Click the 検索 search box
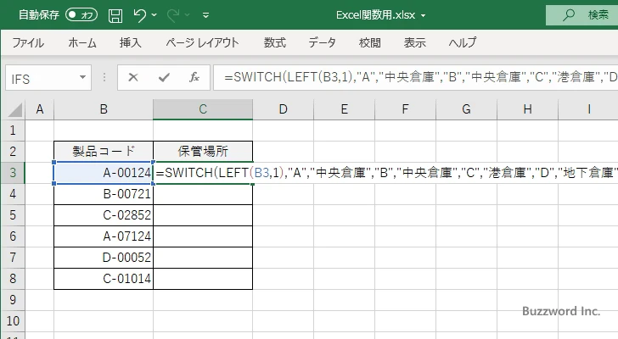Screen dimensions: 618x339 click(x=581, y=15)
